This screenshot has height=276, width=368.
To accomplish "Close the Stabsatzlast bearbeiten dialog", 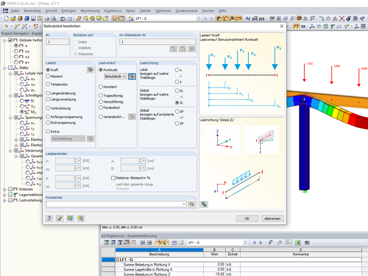I will (282, 26).
